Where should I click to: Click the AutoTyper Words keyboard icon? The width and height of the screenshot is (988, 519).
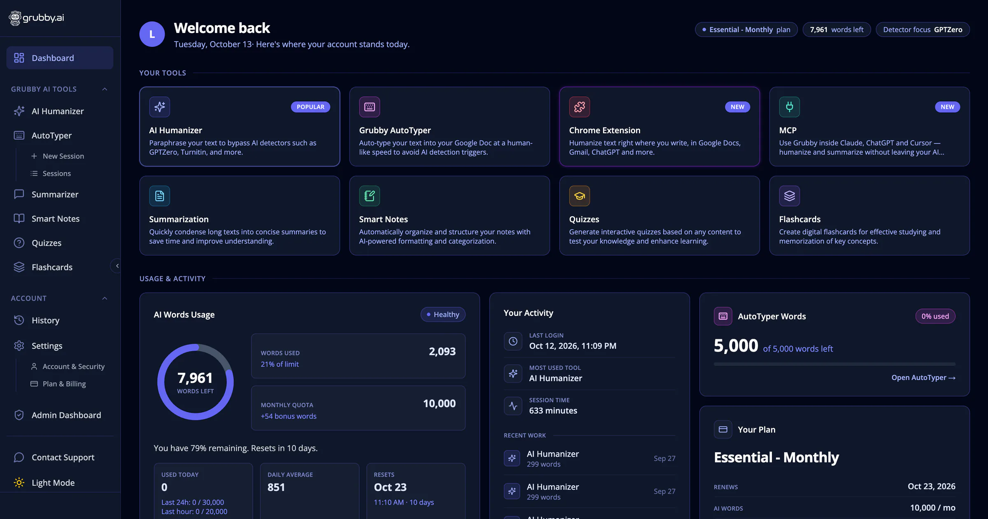pyautogui.click(x=723, y=316)
